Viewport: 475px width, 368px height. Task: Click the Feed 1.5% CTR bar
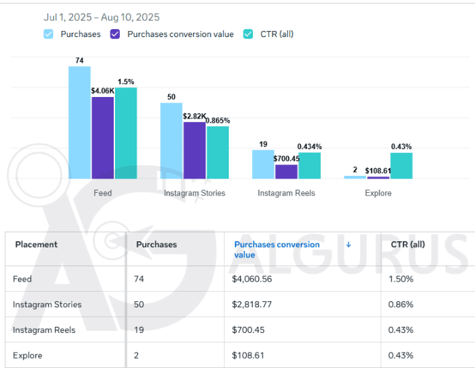coord(126,133)
